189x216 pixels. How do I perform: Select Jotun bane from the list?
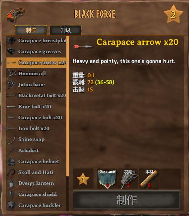tap(36, 84)
